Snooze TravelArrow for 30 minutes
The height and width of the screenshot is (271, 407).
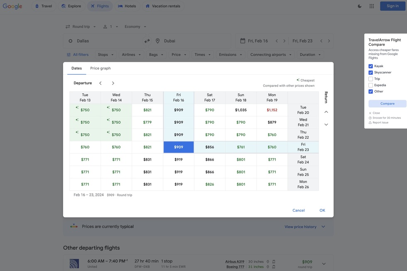click(x=385, y=118)
